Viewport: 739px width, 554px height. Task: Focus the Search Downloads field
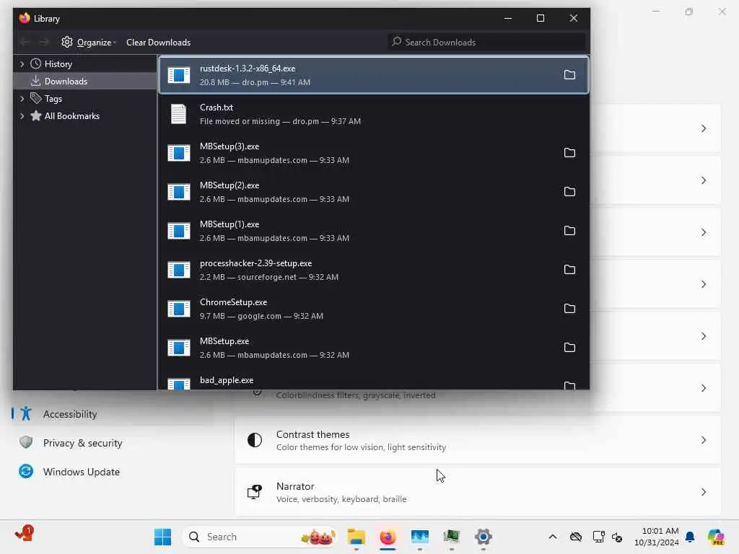tap(486, 42)
